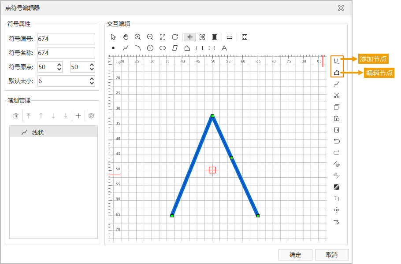Zoom out of the canvas
Screen dimensions: 401x264
(150, 37)
